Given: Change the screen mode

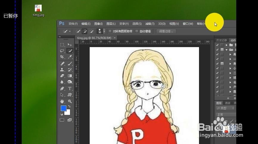Looking at the screenshot, I should click(70, 120).
